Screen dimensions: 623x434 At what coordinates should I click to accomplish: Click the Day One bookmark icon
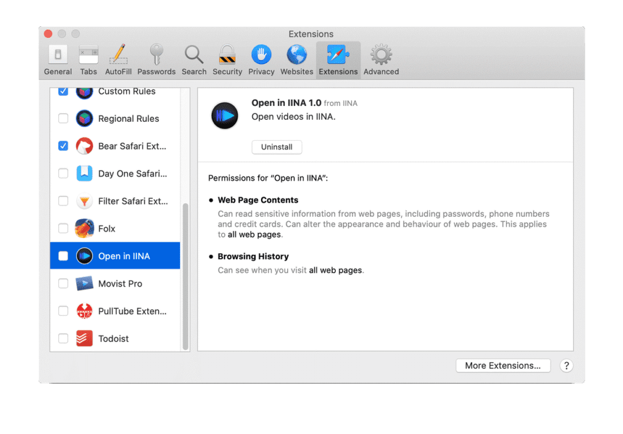[84, 173]
